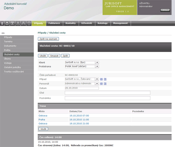Click the Datum input field
This screenshot has height=147, width=175.
[82, 88]
